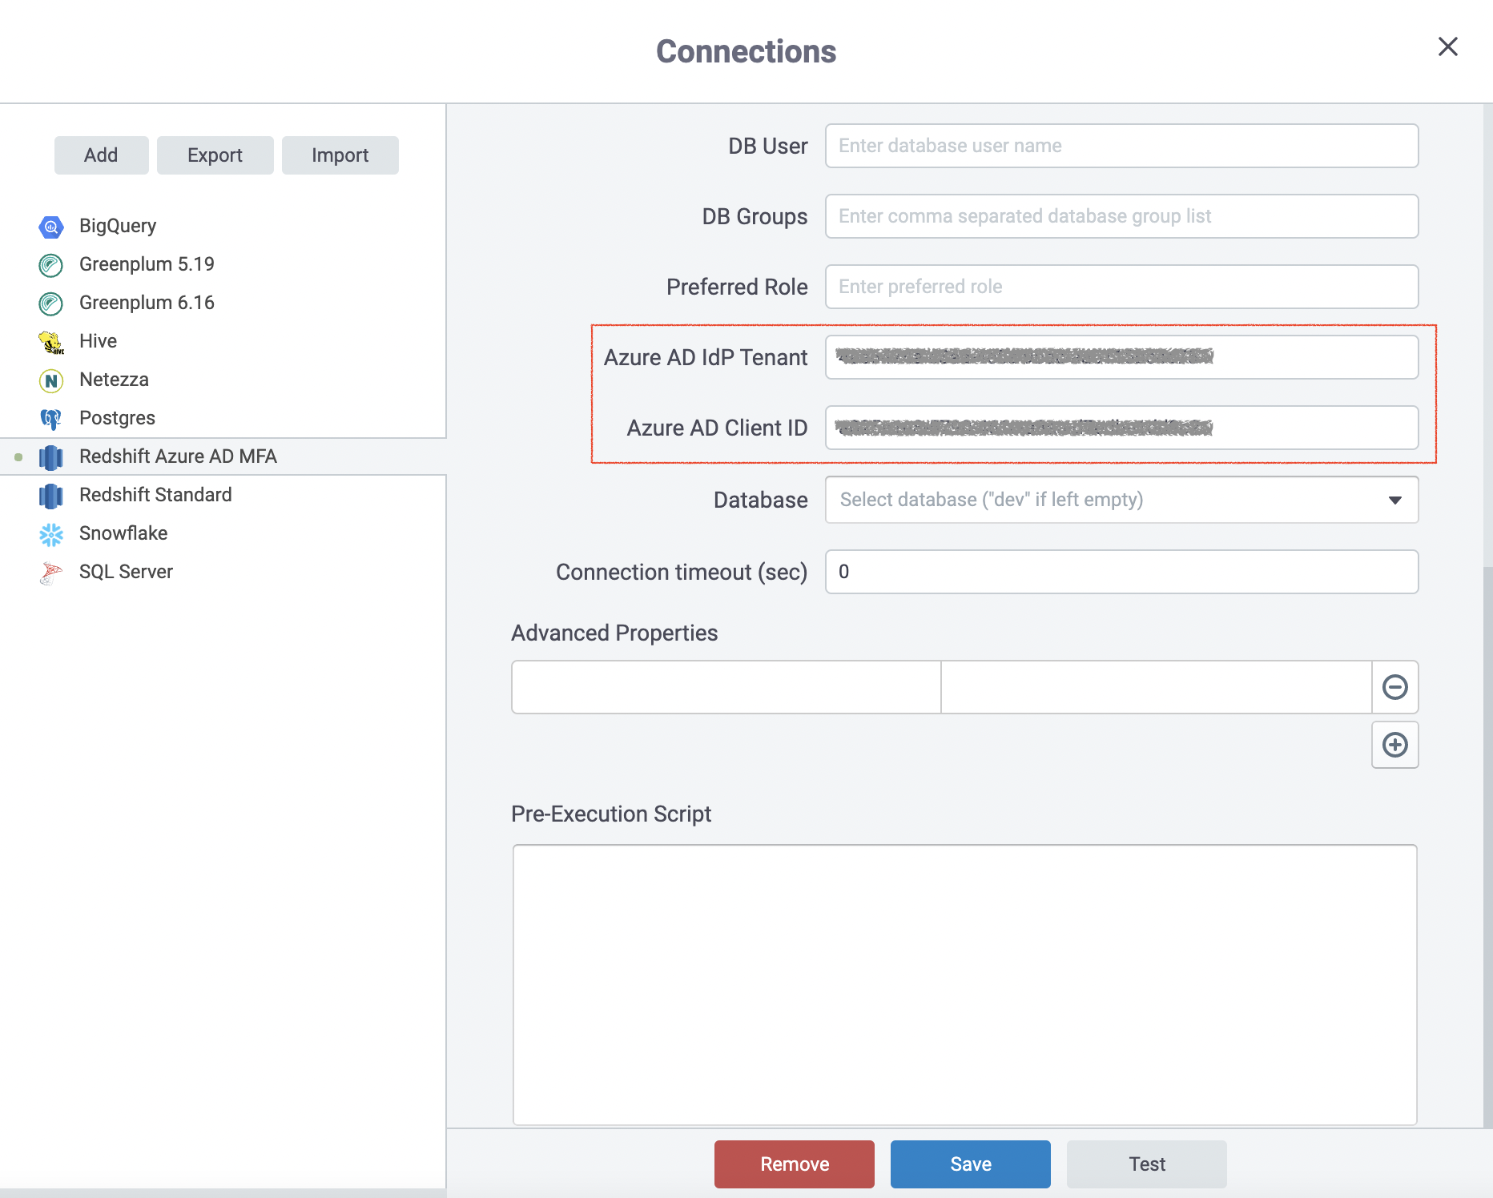Click the Database dropdown arrow
This screenshot has width=1493, height=1198.
click(1394, 501)
